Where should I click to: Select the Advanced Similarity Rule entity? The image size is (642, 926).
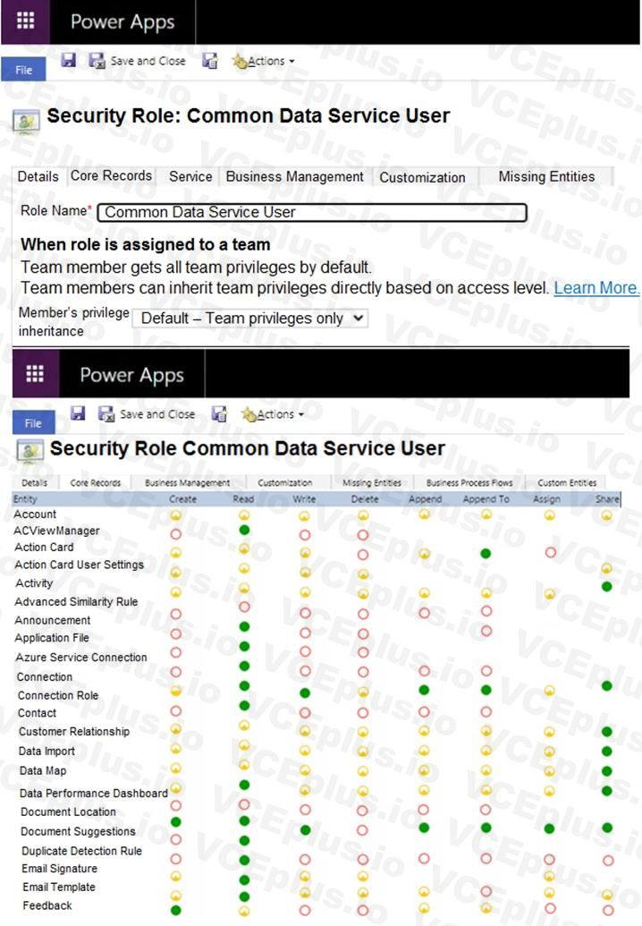[76, 602]
